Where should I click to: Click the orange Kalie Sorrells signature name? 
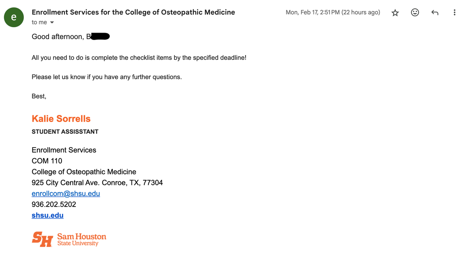tap(61, 119)
